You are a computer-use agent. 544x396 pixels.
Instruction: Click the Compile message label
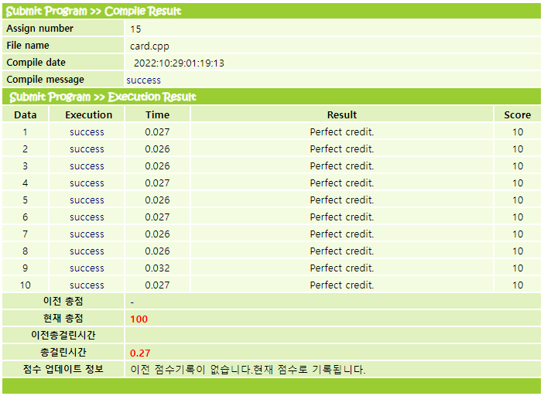[45, 80]
